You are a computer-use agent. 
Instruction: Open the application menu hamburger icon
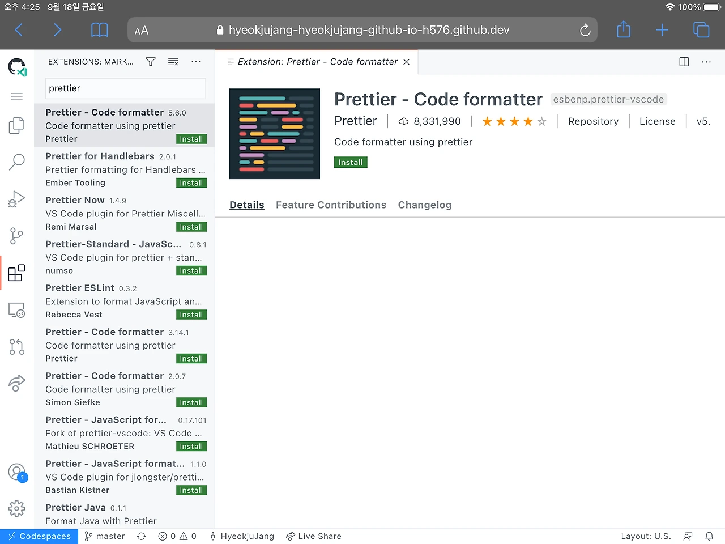pos(17,96)
